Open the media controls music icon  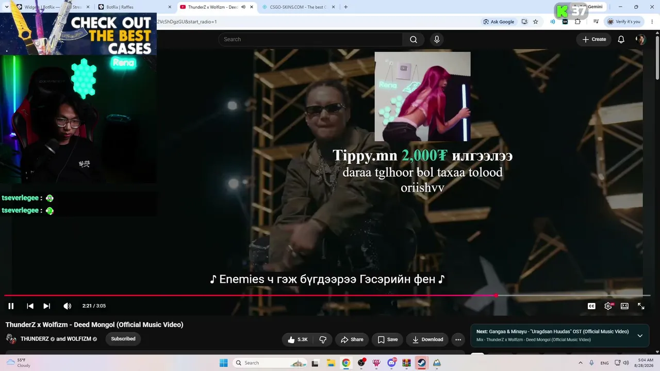click(x=596, y=22)
